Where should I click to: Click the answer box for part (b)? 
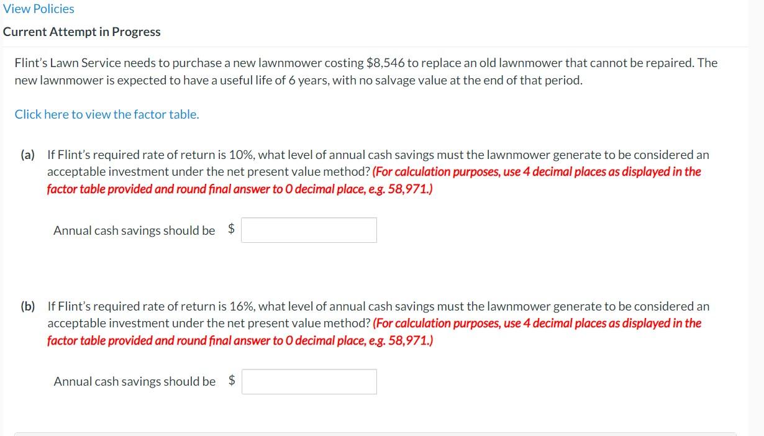tap(309, 381)
